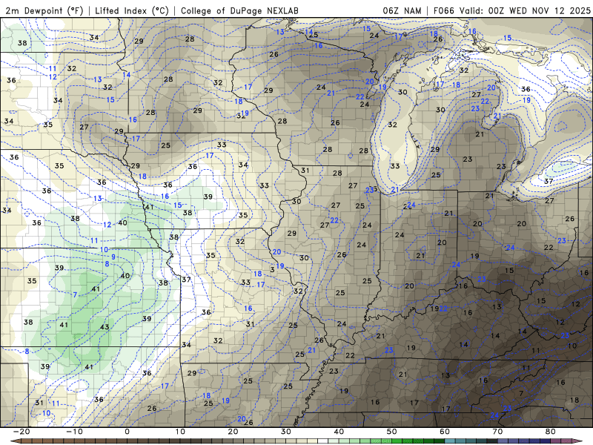Click the blue '9' lifted index contour label
Viewport: 593px width, 445px height.
tap(113, 257)
